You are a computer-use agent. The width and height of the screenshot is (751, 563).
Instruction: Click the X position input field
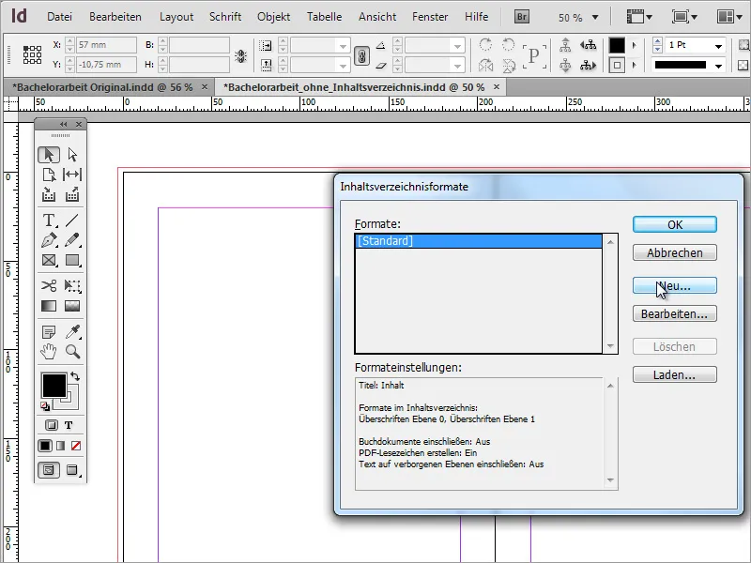[106, 45]
